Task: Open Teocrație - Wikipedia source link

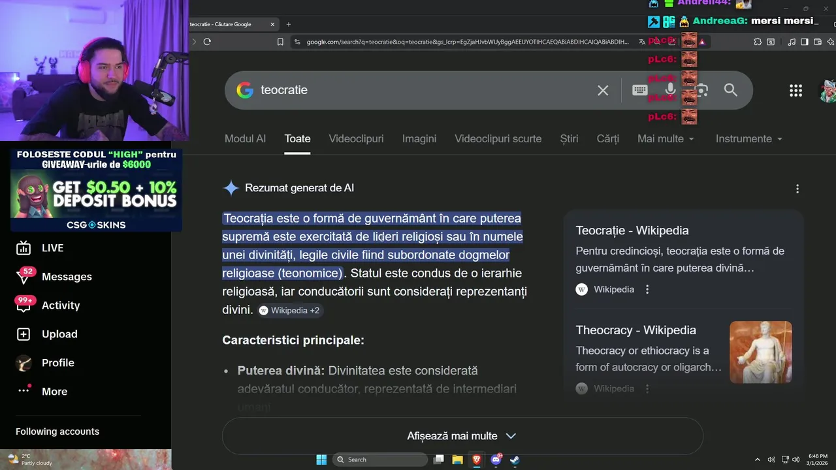Action: (x=632, y=230)
